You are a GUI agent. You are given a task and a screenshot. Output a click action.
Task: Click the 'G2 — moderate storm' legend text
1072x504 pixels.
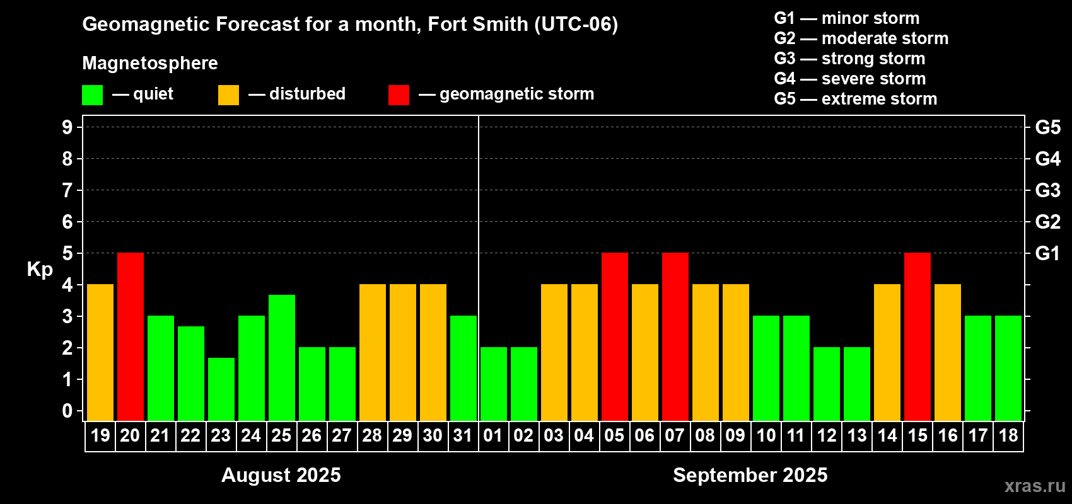(x=861, y=38)
